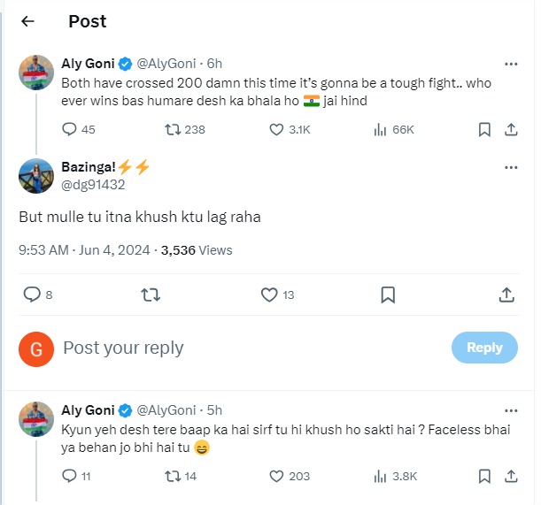
Task: Open comment icon with 8 replies
Action: pyautogui.click(x=33, y=295)
